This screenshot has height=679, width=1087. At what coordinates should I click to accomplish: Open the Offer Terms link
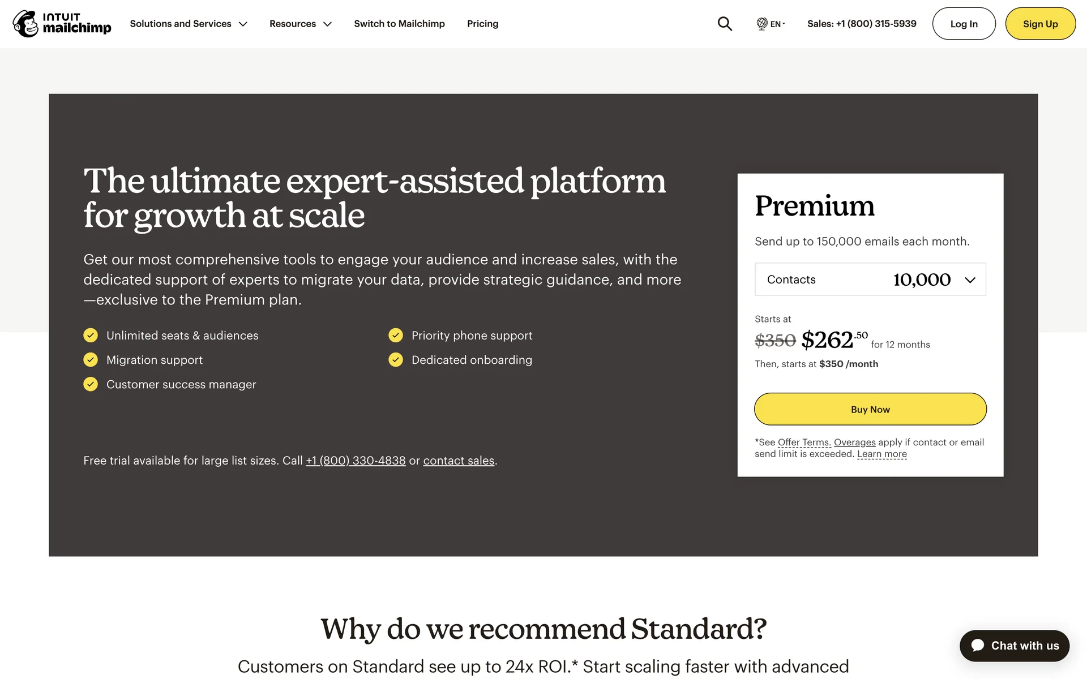click(804, 442)
